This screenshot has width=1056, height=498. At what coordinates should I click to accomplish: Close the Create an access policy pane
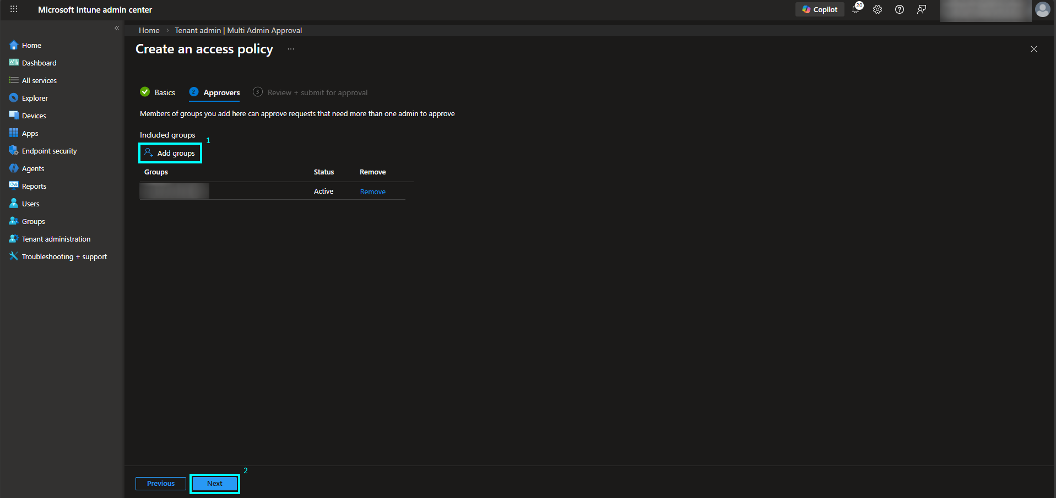coord(1034,49)
